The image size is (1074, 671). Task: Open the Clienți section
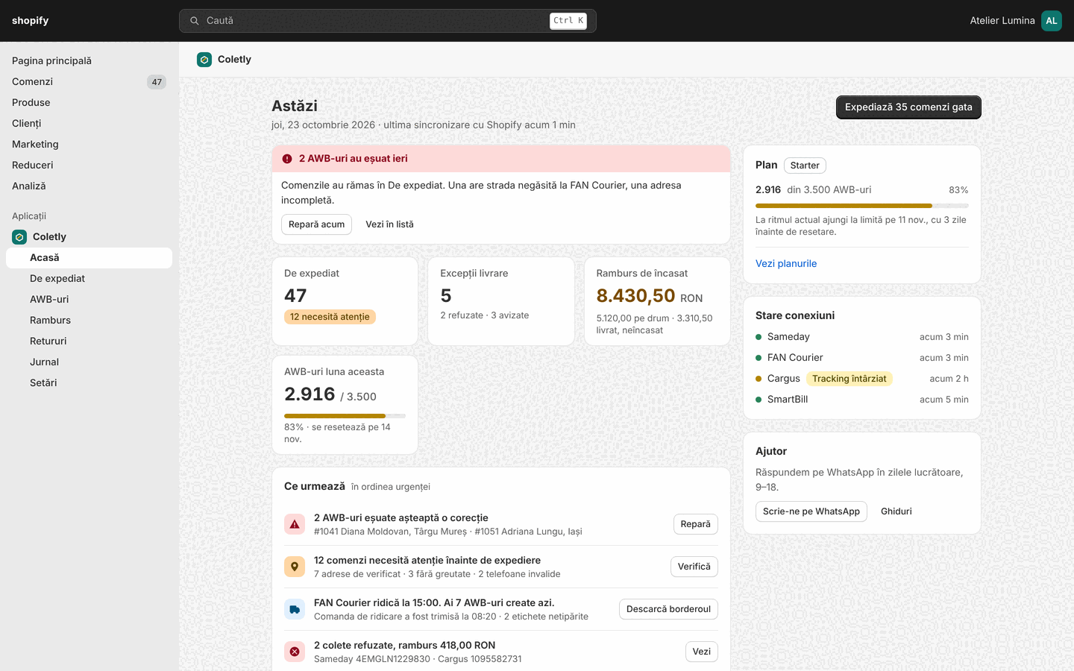pyautogui.click(x=89, y=124)
